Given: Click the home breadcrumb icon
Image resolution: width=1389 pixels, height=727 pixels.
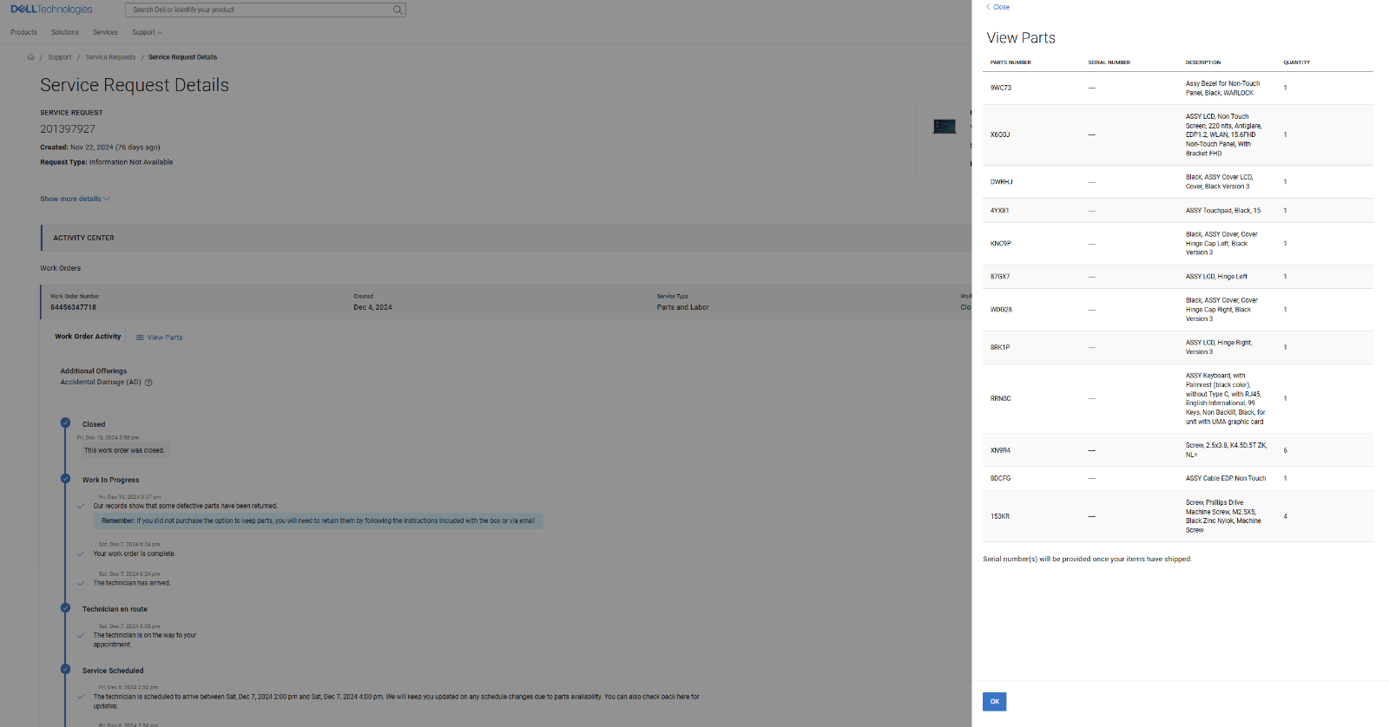Looking at the screenshot, I should click(30, 57).
